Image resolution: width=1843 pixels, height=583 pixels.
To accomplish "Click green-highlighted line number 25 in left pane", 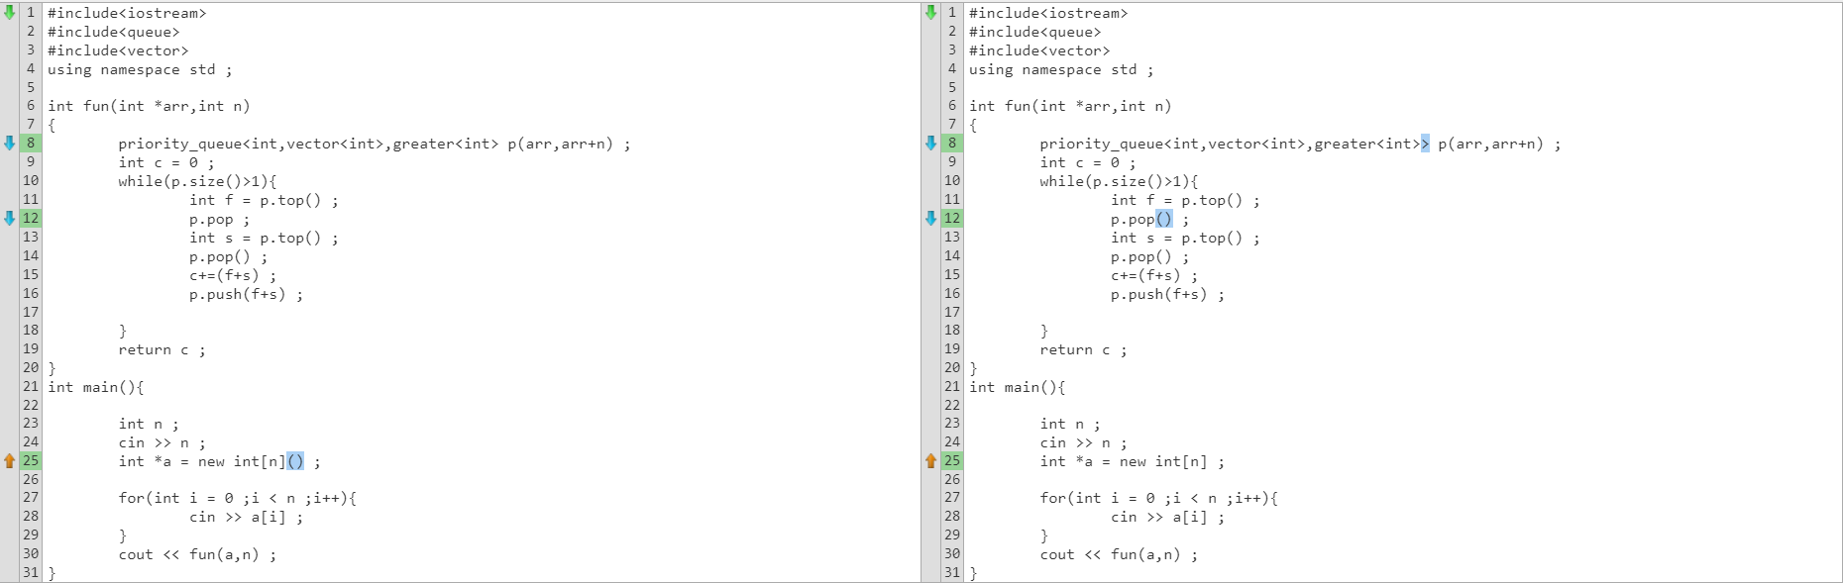I will [31, 460].
